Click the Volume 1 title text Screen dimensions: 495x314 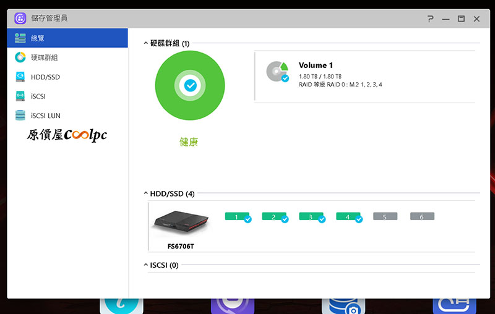316,66
